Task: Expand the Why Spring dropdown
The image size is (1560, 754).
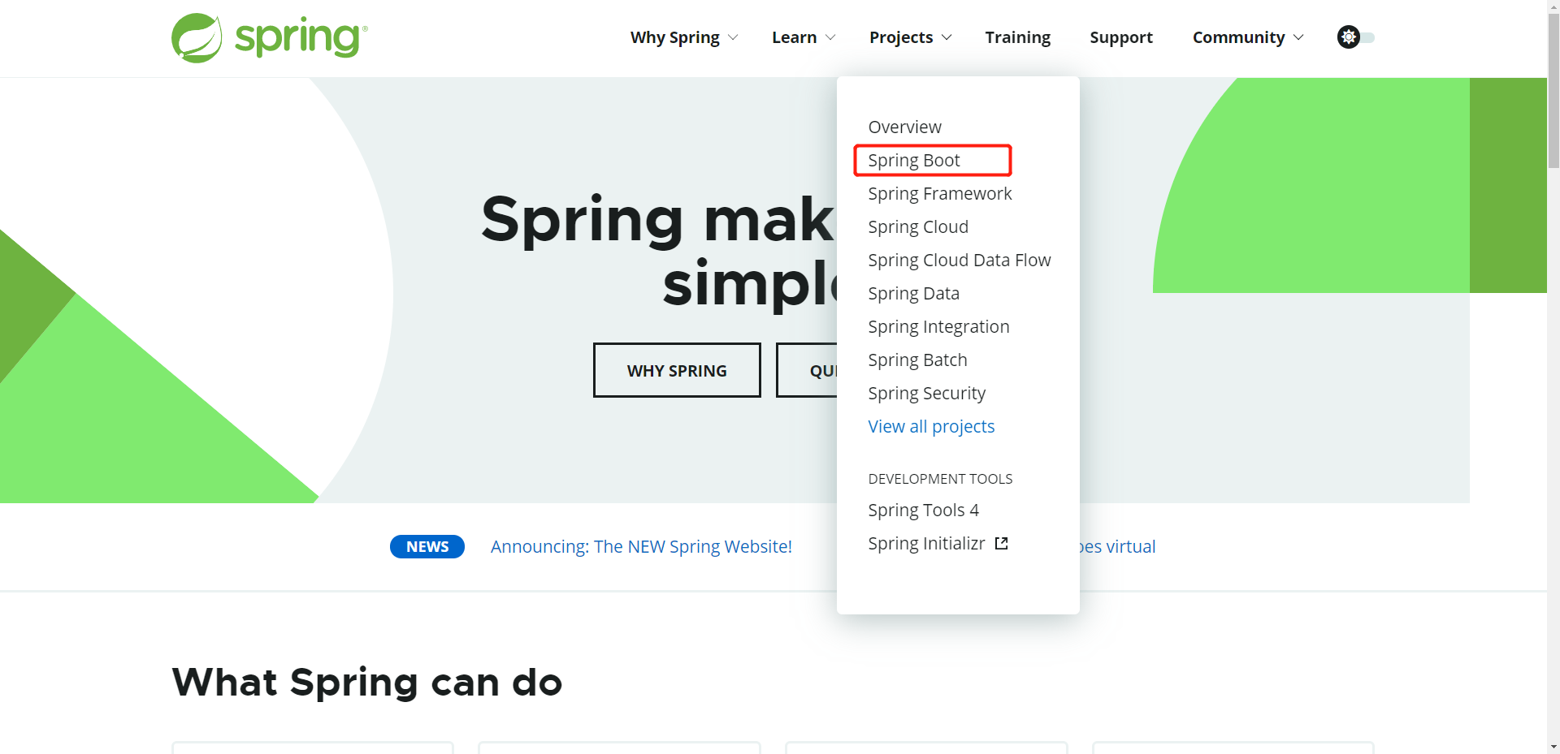Action: point(683,37)
